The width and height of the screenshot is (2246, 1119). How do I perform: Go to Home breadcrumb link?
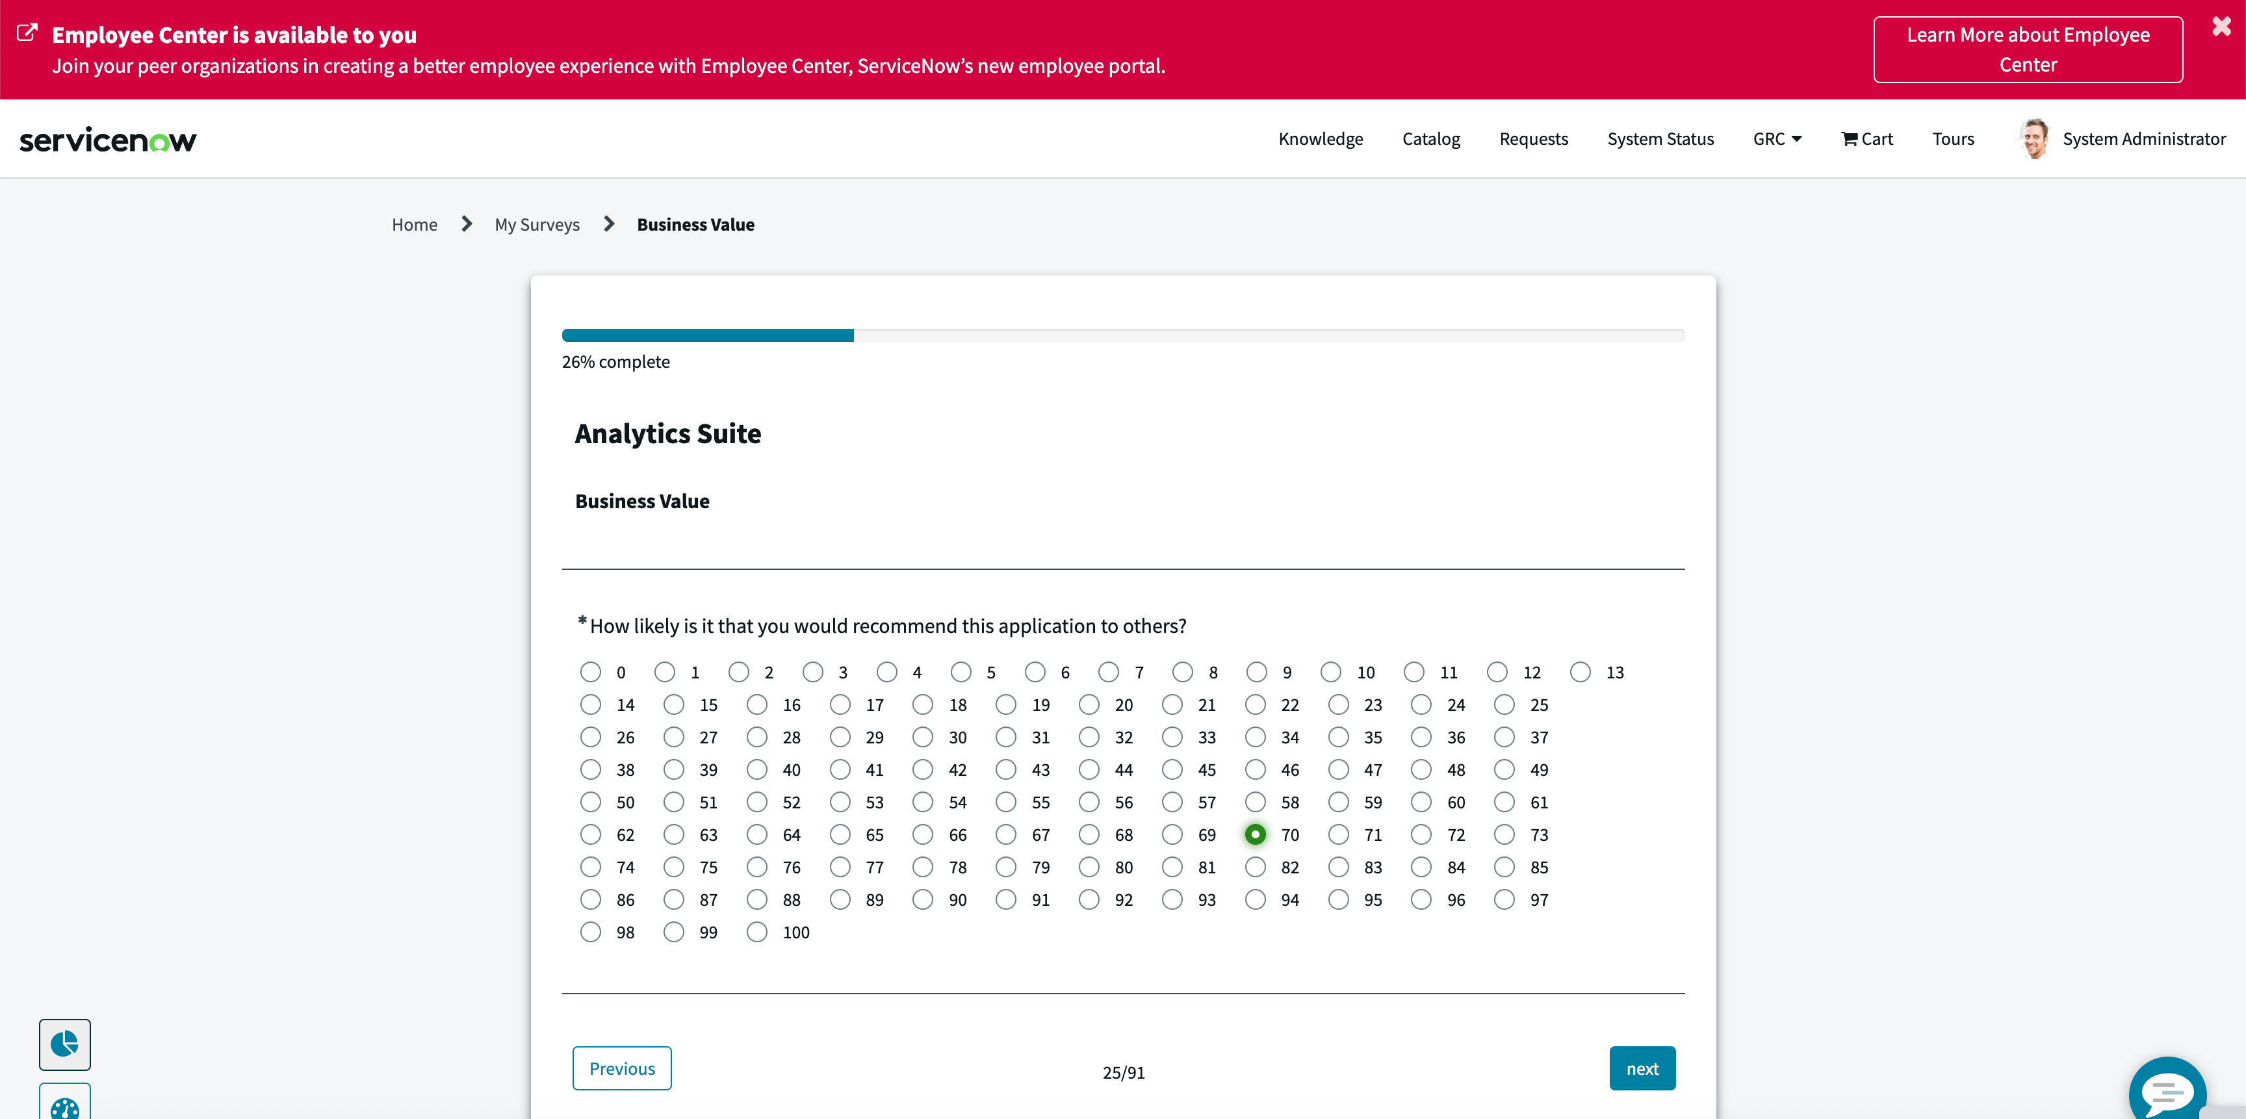pyautogui.click(x=414, y=224)
